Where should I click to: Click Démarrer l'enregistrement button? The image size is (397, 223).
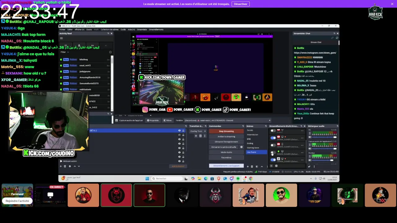pos(226,142)
